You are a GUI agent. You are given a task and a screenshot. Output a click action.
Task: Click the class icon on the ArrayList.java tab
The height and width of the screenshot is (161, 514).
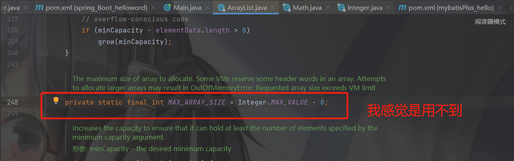click(x=221, y=7)
